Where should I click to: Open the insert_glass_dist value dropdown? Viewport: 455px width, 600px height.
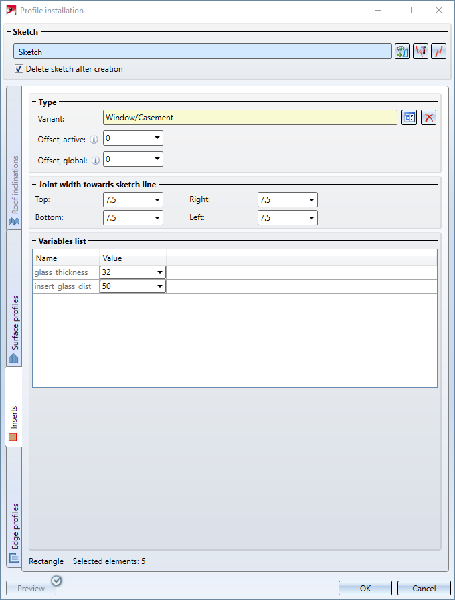pyautogui.click(x=159, y=286)
